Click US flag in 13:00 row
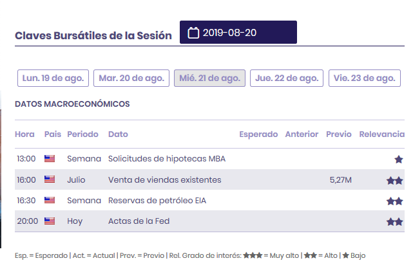The height and width of the screenshot is (265, 413). (50, 159)
